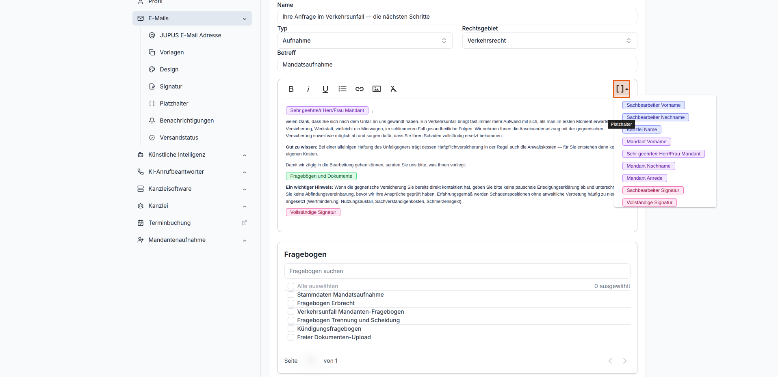Image resolution: width=778 pixels, height=377 pixels.
Task: Check Fragebogen Trennung und Scheidung
Action: [x=291, y=320]
